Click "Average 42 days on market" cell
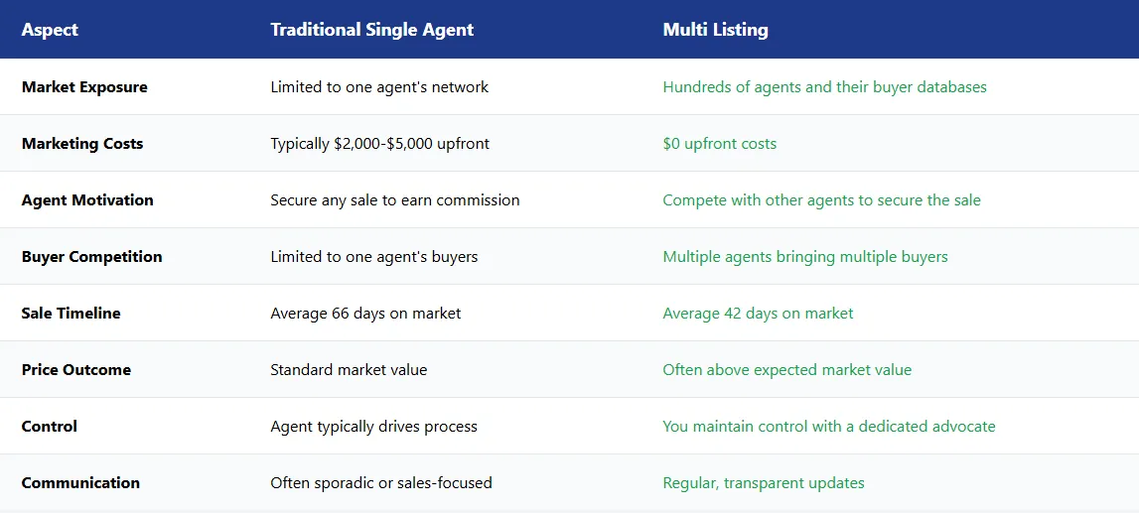Viewport: 1139px width, 513px height. pos(758,314)
